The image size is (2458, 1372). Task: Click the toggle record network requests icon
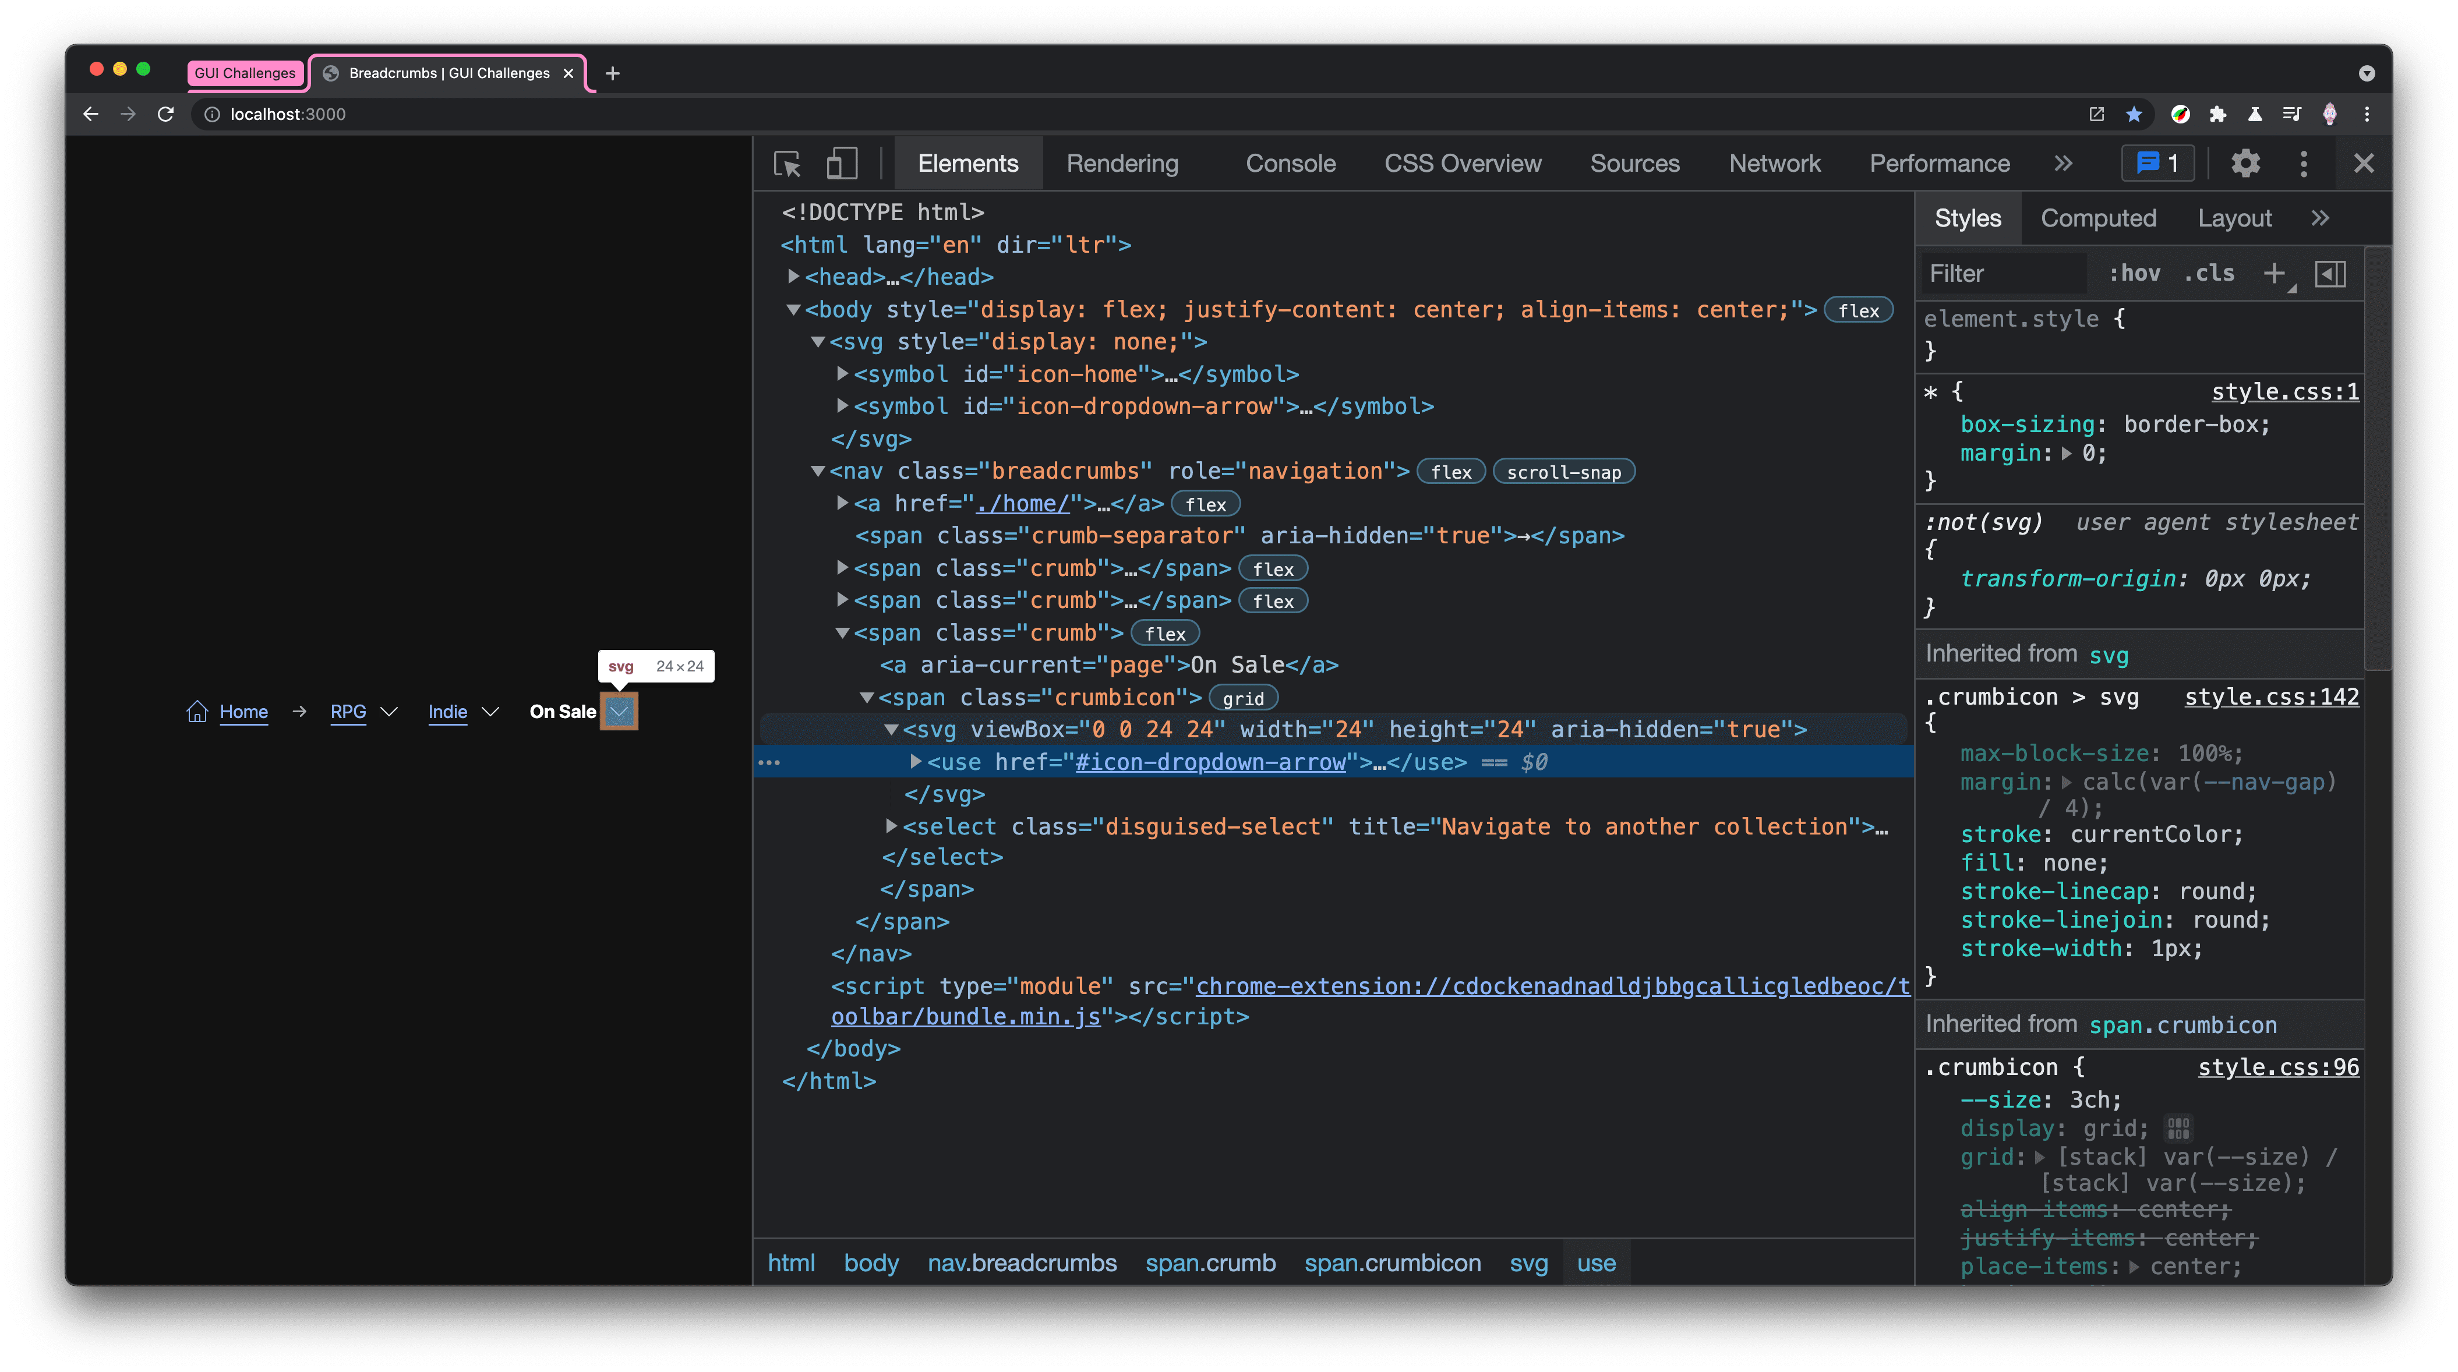pos(1774,162)
